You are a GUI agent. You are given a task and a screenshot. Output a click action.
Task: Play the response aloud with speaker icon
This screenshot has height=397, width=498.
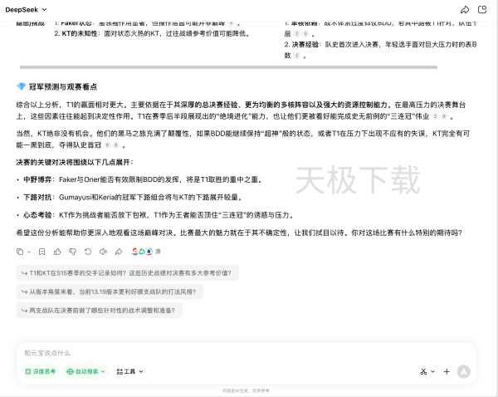102,251
